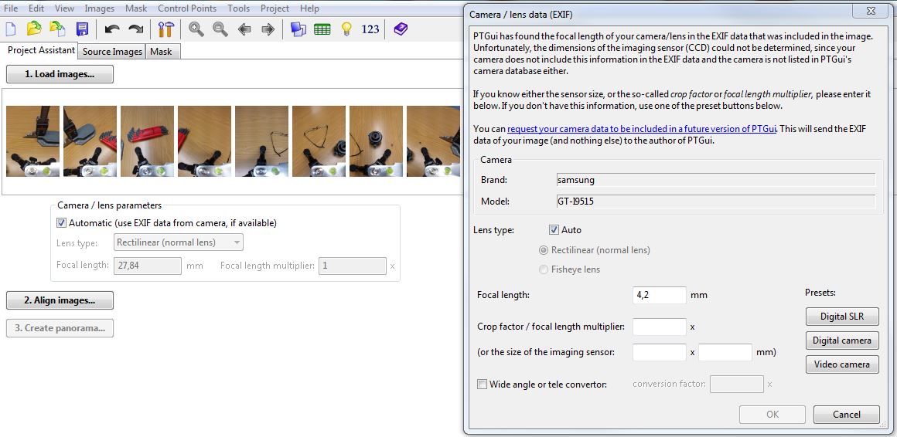The height and width of the screenshot is (437, 897).
Task: Open the hammer and wrench options icon
Action: click(x=165, y=29)
